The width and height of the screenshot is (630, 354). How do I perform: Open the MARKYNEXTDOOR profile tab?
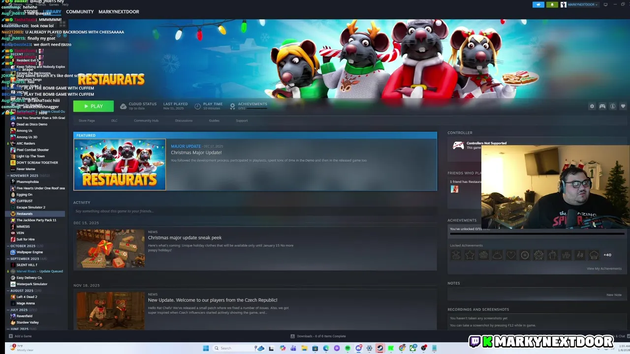pyautogui.click(x=119, y=11)
